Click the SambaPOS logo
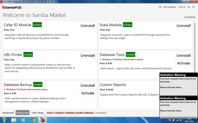The image size is (198, 123). click(x=11, y=7)
